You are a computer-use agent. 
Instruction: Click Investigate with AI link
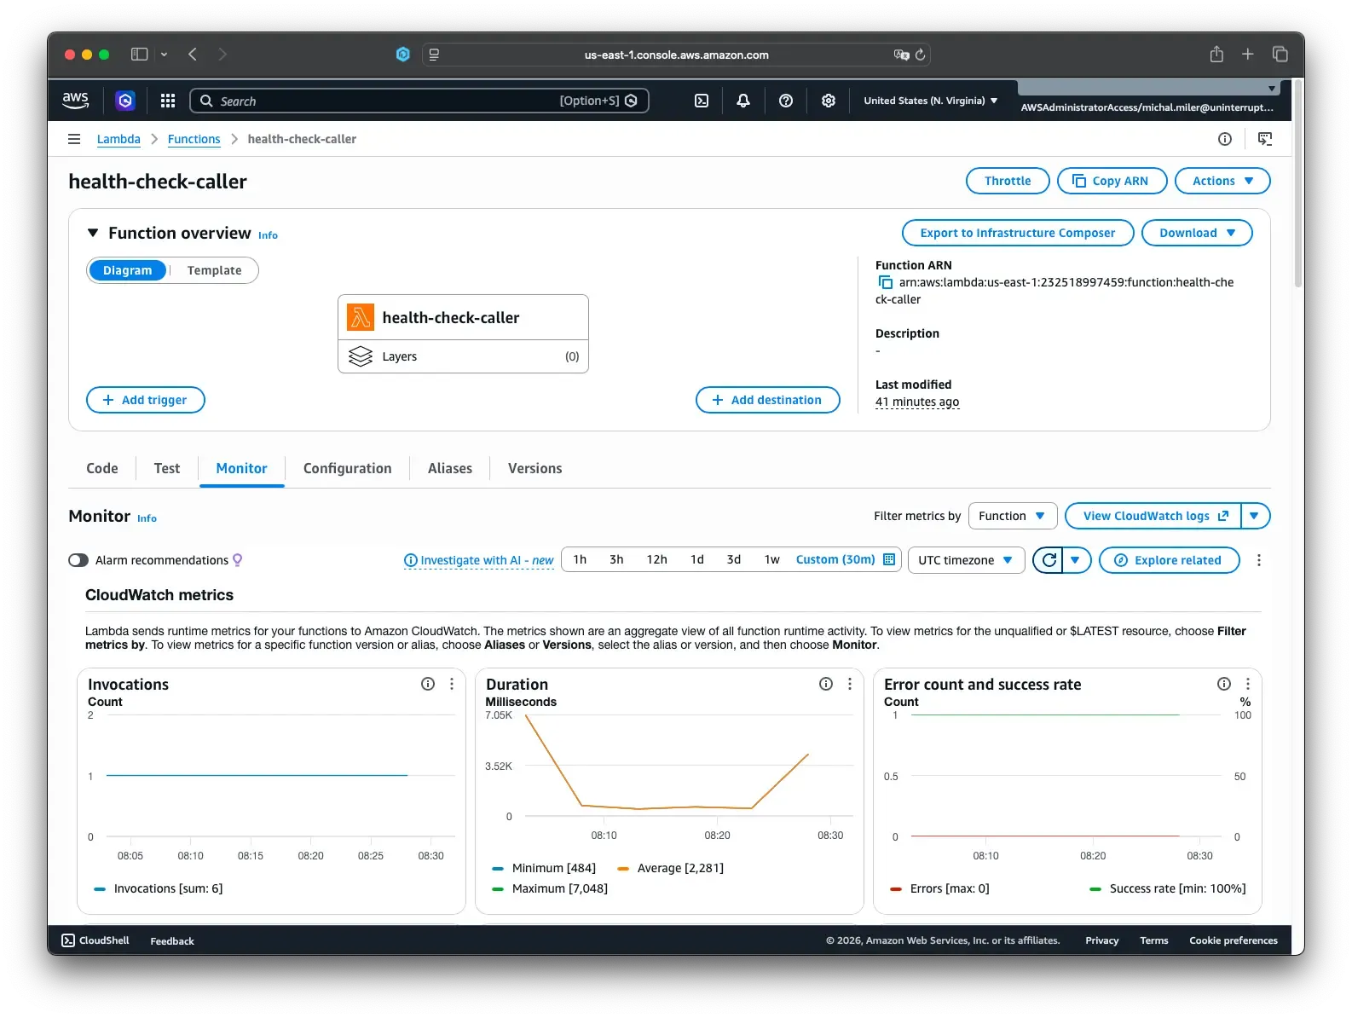click(479, 560)
